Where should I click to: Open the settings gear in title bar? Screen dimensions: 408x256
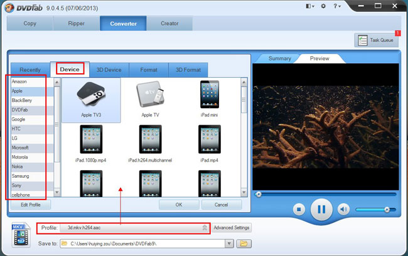coord(323,6)
